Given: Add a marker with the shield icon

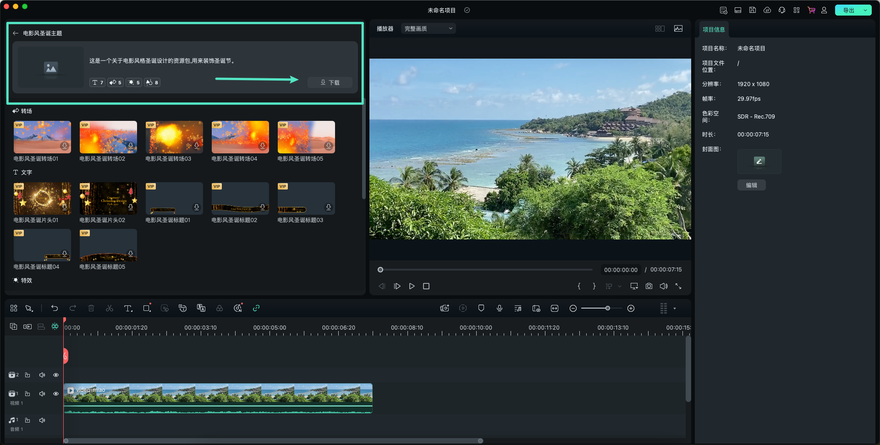Looking at the screenshot, I should pyautogui.click(x=481, y=308).
